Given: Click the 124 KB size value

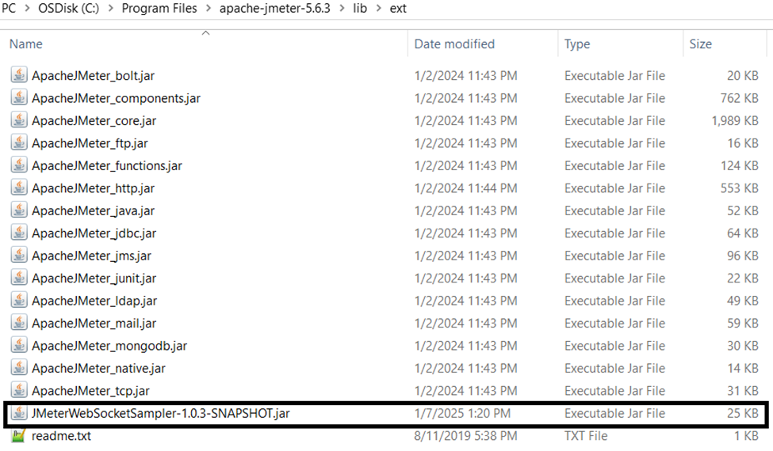Looking at the screenshot, I should 739,166.
